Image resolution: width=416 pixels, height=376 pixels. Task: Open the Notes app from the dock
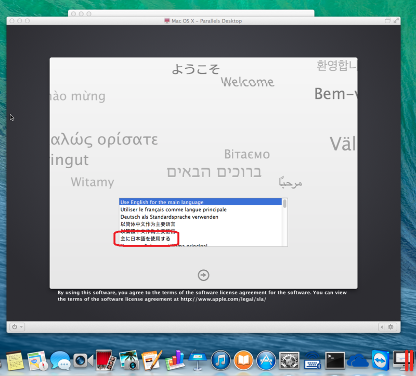pyautogui.click(x=15, y=360)
